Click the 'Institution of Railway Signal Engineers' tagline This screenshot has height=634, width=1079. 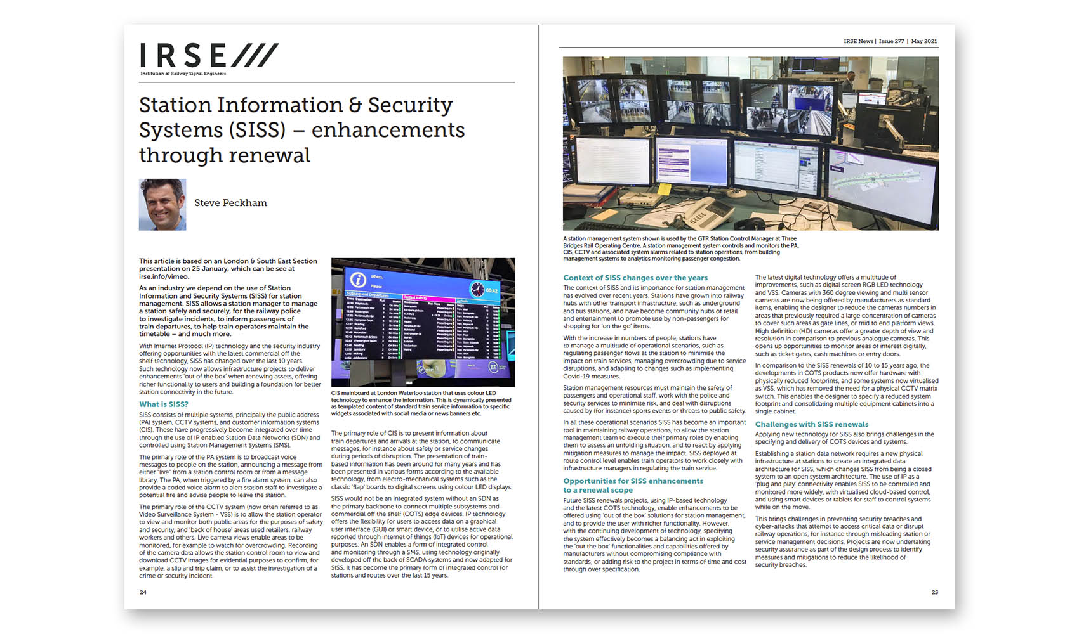(x=183, y=74)
